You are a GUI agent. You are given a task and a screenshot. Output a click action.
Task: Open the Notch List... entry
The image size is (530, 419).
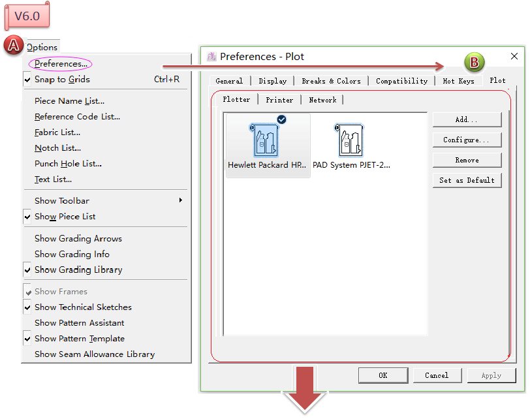pyautogui.click(x=57, y=148)
